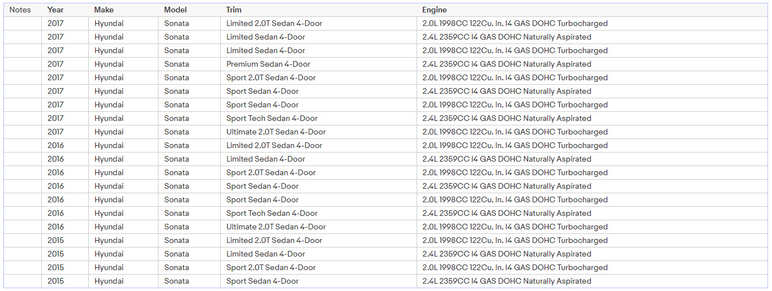Screen dimensions: 772x291
Task: Click the Year column header
Action: click(55, 10)
